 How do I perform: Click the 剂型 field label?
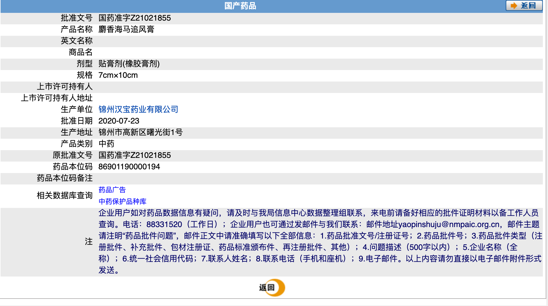[85, 64]
